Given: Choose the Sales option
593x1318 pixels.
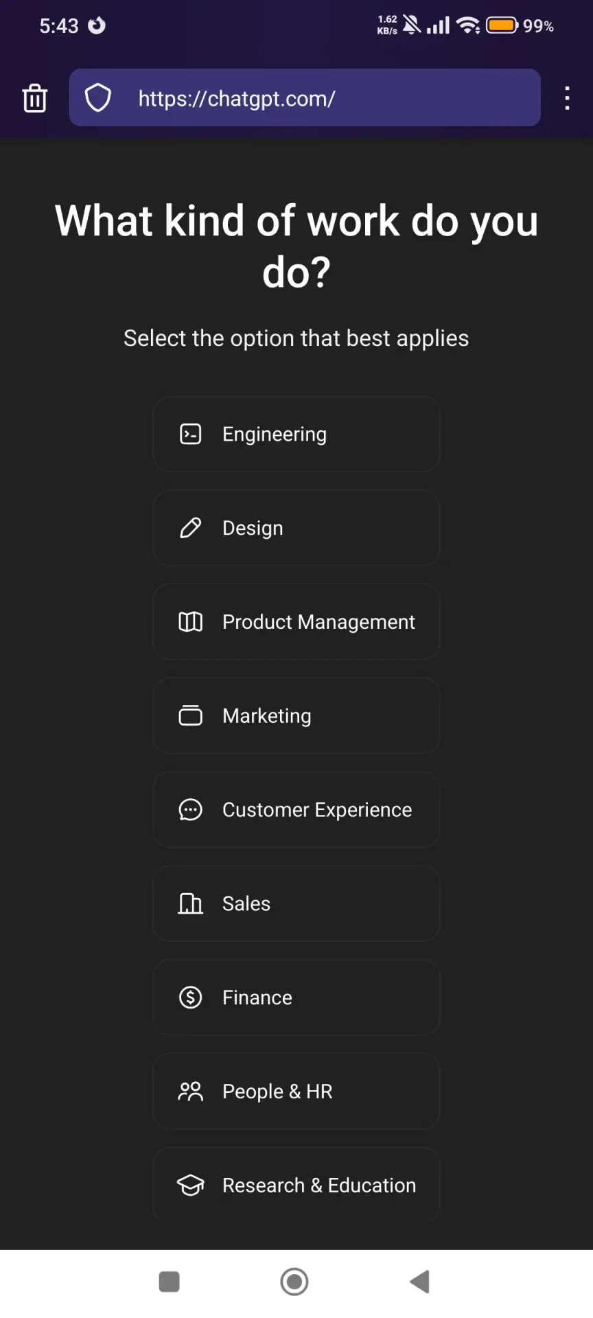Looking at the screenshot, I should tap(296, 903).
